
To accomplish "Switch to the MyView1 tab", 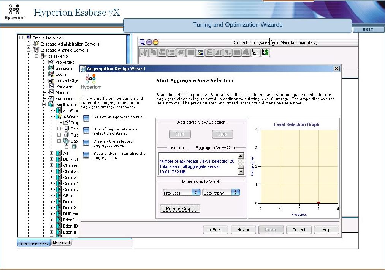I will pyautogui.click(x=62, y=243).
